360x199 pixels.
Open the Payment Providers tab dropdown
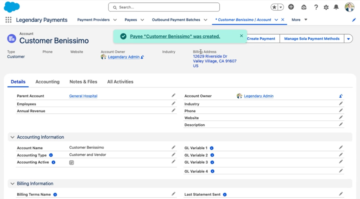(115, 20)
